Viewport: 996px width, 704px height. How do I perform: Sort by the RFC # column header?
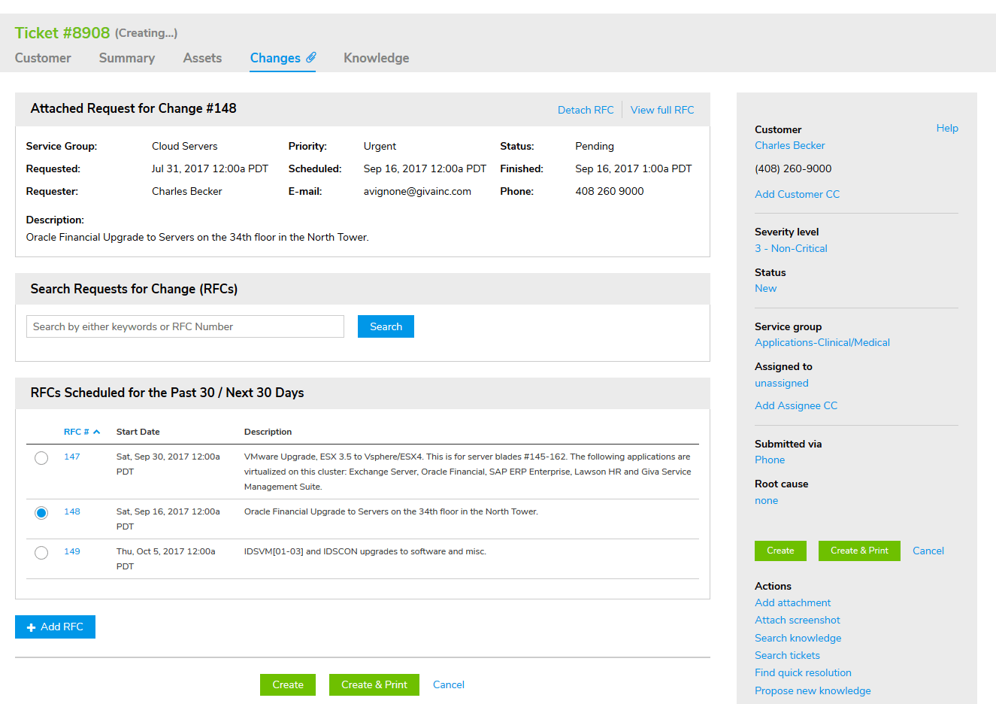tap(77, 432)
